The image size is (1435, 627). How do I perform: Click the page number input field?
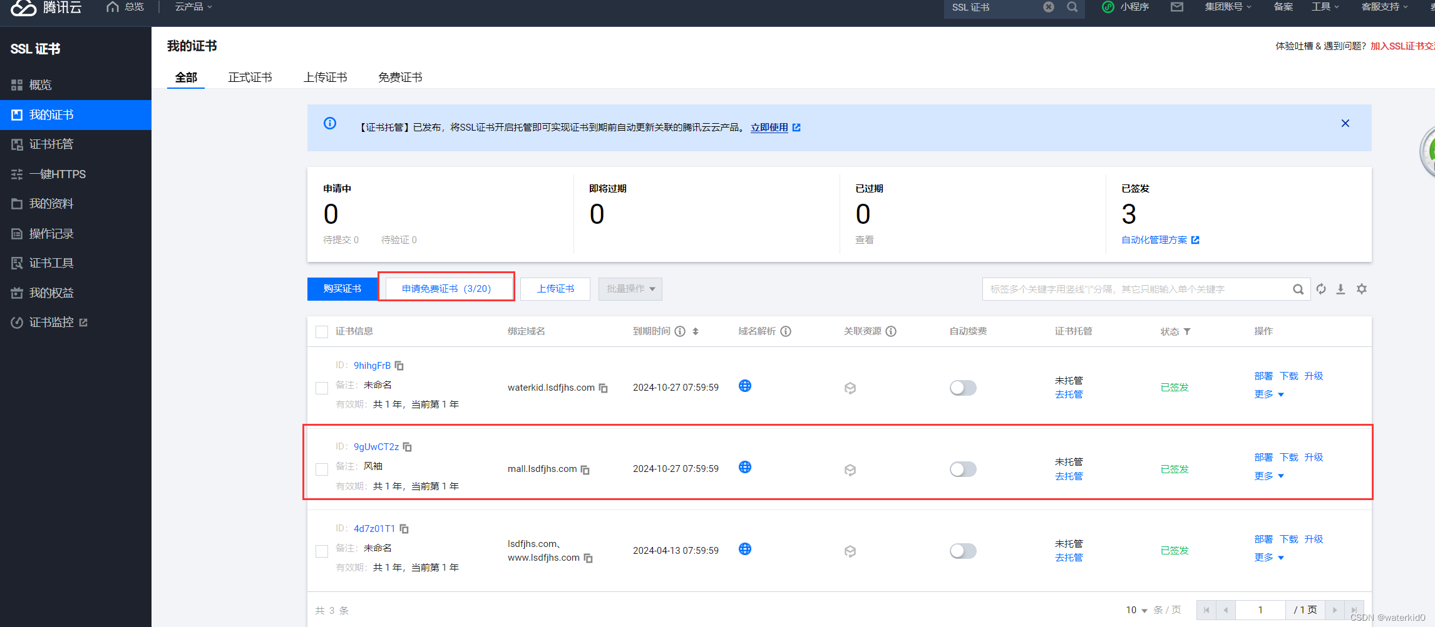tap(1260, 610)
